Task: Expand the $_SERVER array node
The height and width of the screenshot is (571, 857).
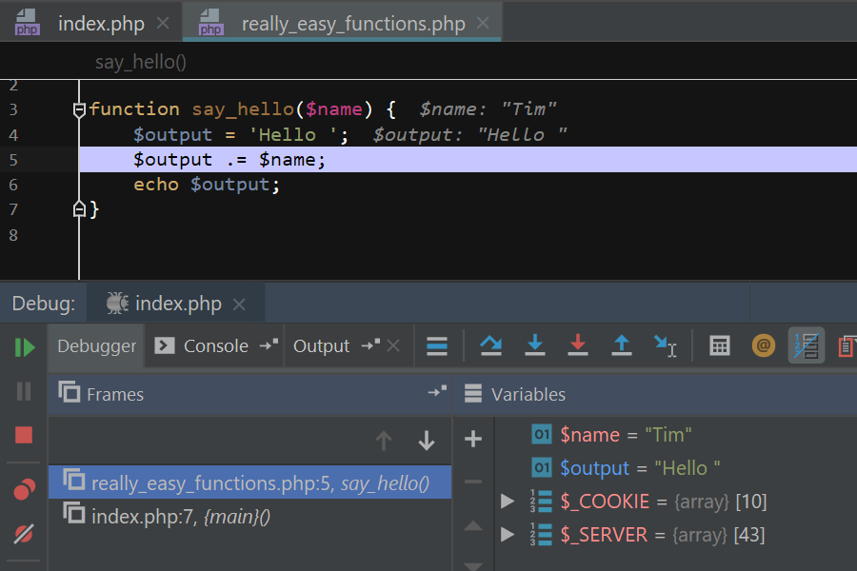Action: coord(508,535)
